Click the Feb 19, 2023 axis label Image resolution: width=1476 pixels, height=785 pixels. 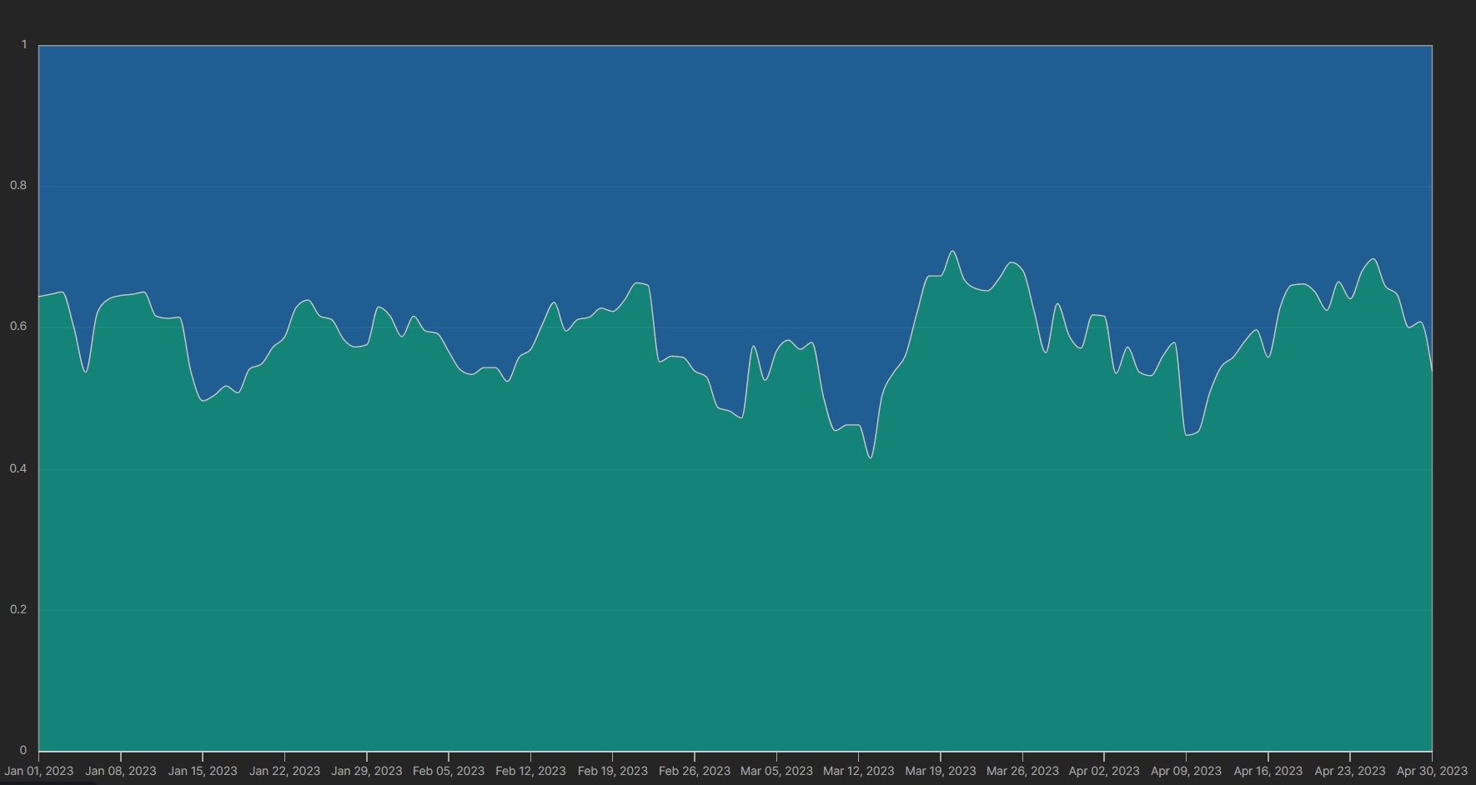click(612, 771)
